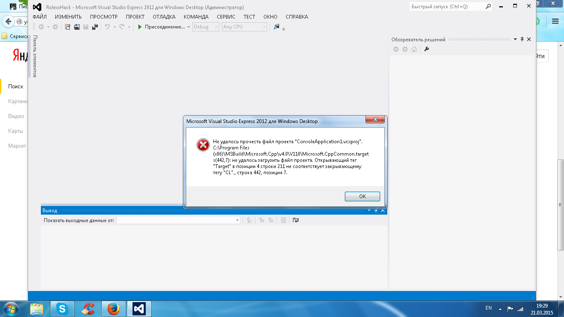This screenshot has height=317, width=564.
Task: Expand the Navigate Backward dropdown arrow
Action: click(48, 27)
